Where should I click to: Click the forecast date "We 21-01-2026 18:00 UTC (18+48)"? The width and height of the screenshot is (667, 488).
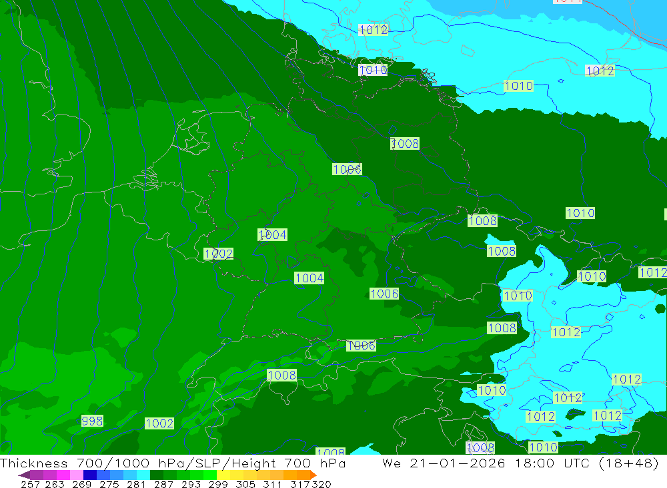(x=520, y=463)
